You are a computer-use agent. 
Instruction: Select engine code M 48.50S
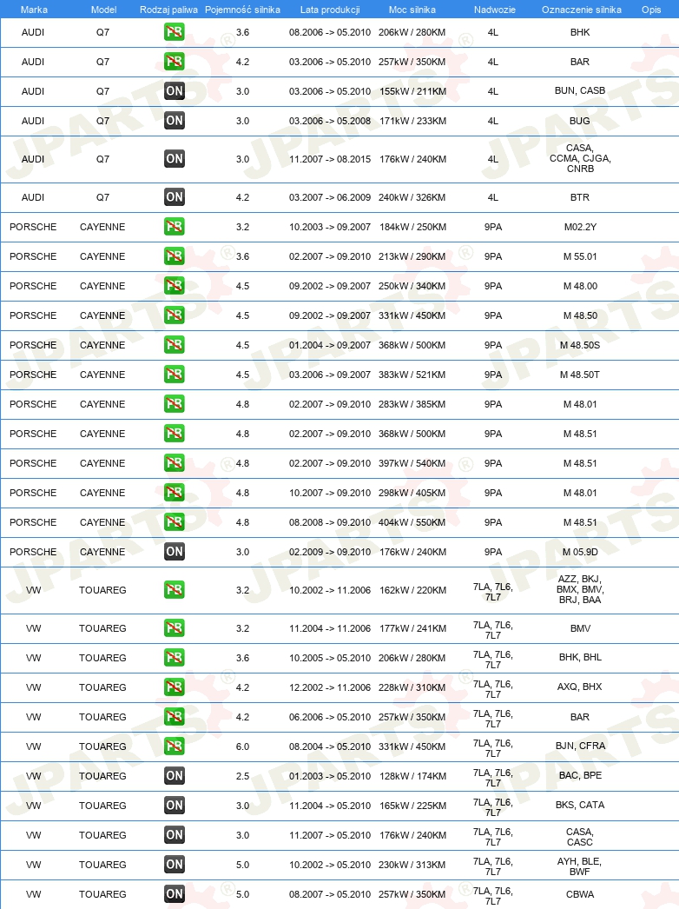580,346
